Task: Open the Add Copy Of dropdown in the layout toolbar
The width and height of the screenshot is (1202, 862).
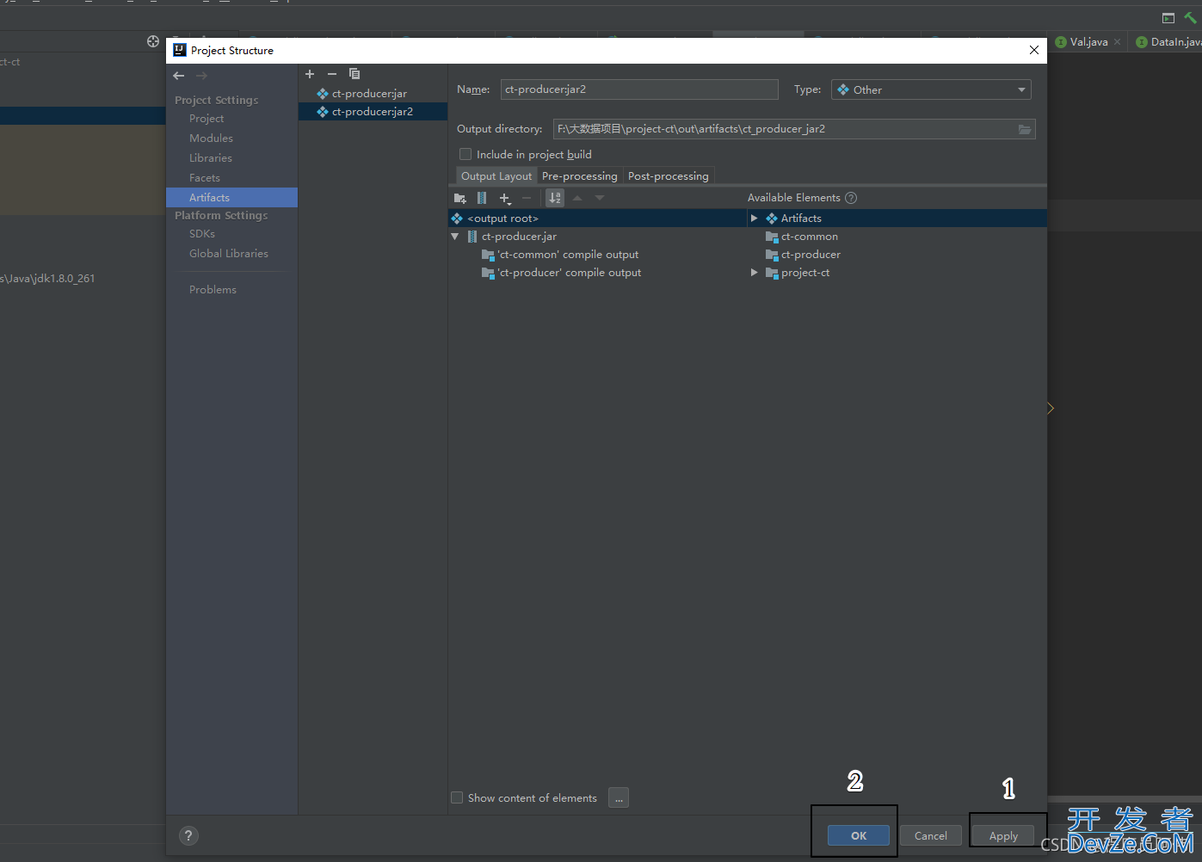Action: click(x=506, y=199)
